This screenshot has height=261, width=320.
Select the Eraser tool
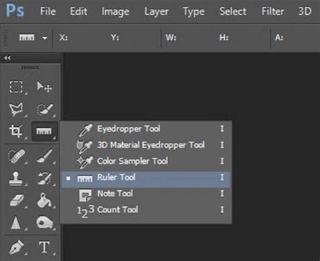click(x=16, y=200)
